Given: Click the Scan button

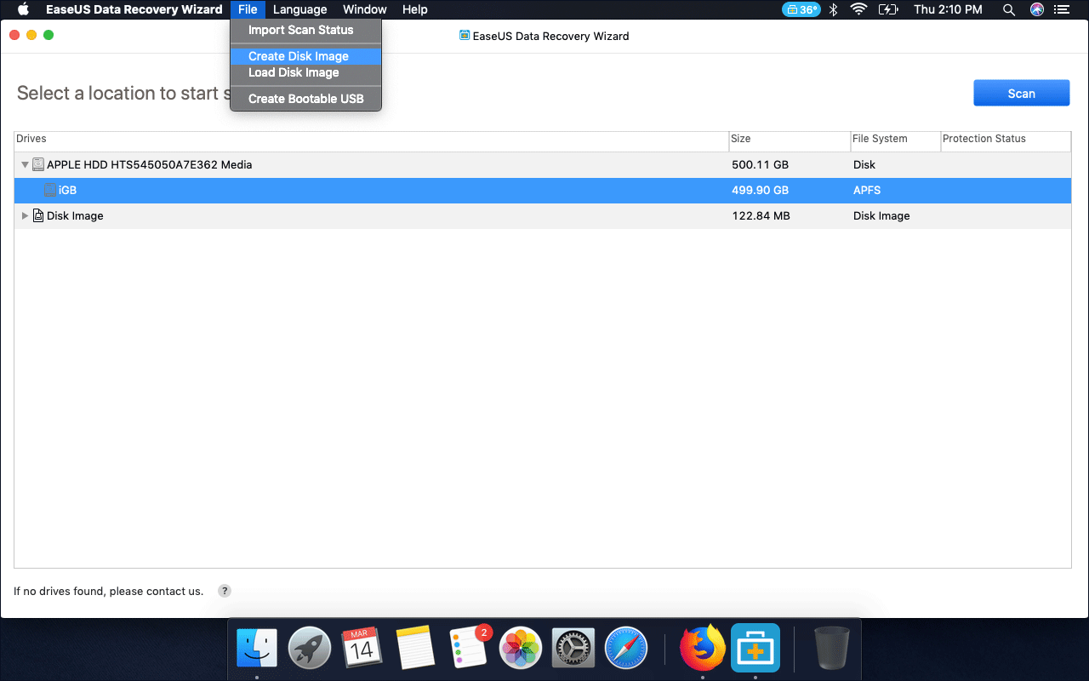Looking at the screenshot, I should point(1021,93).
